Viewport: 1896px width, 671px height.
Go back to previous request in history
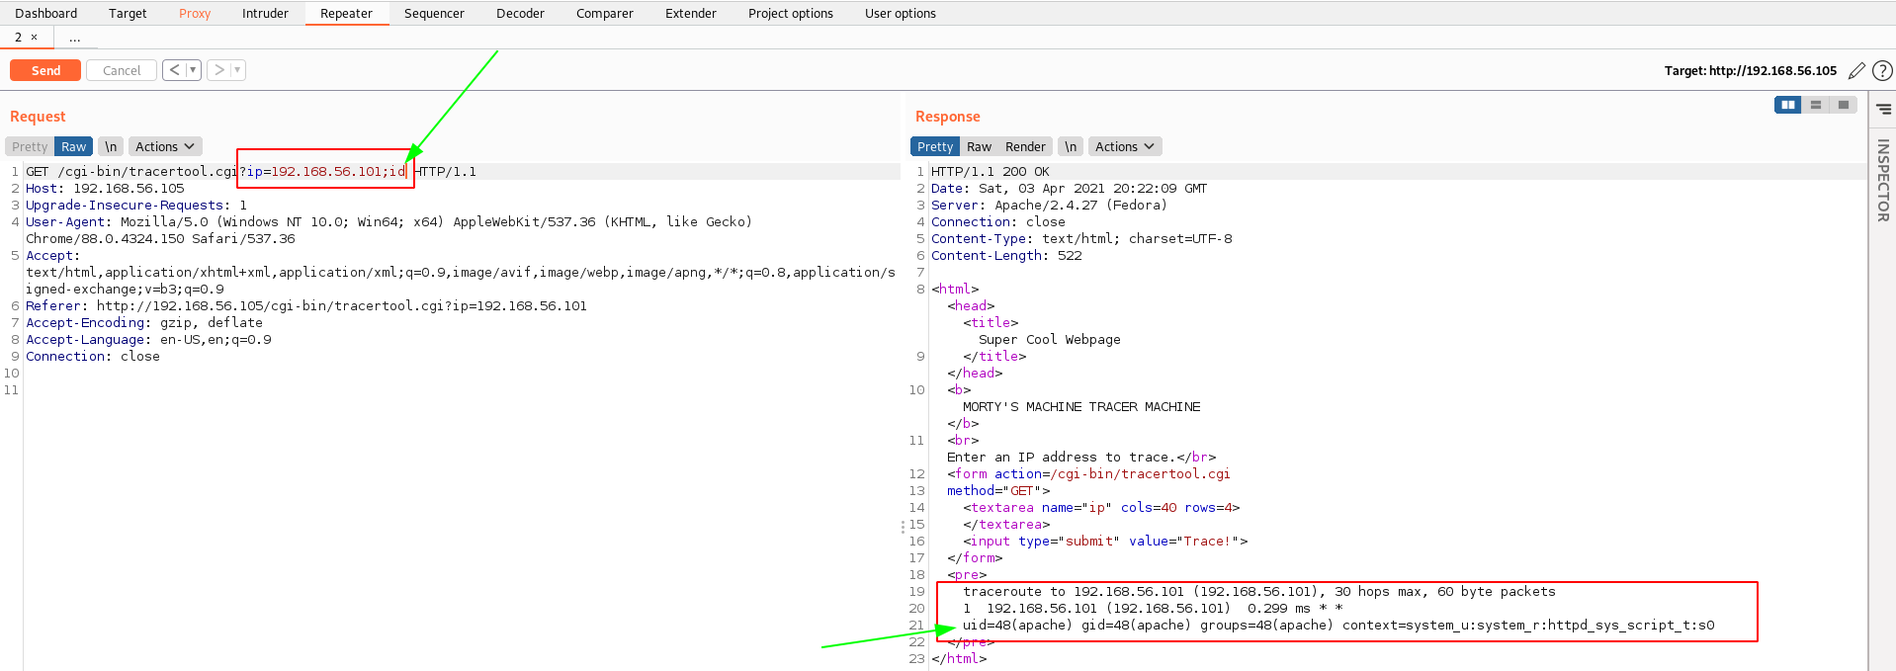(x=174, y=70)
